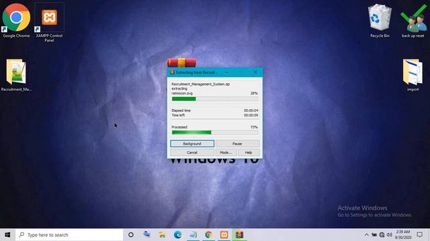
Task: Cancel the extraction
Action: coord(192,153)
